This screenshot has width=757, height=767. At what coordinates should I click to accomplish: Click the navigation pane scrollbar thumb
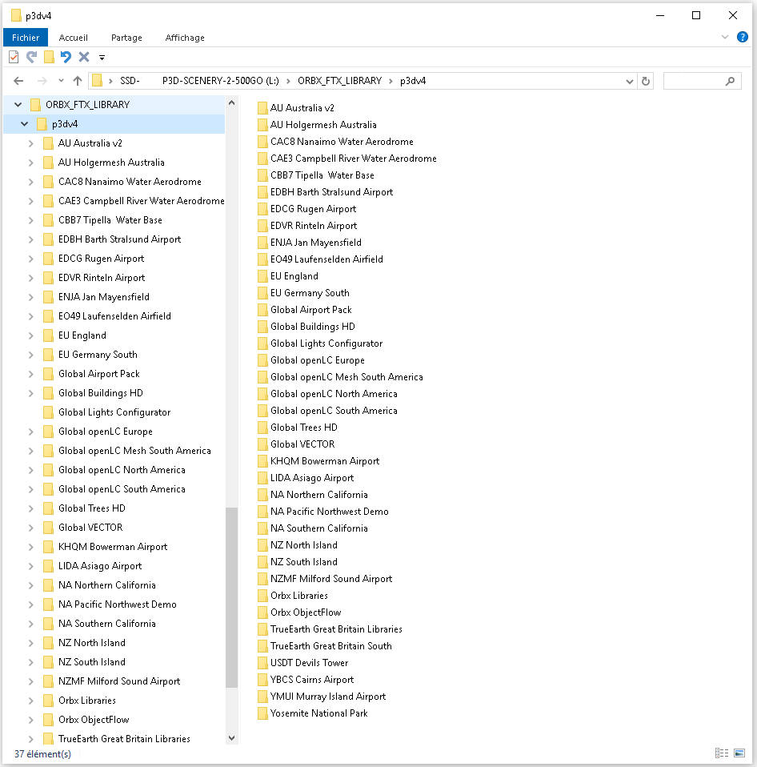pyautogui.click(x=232, y=597)
